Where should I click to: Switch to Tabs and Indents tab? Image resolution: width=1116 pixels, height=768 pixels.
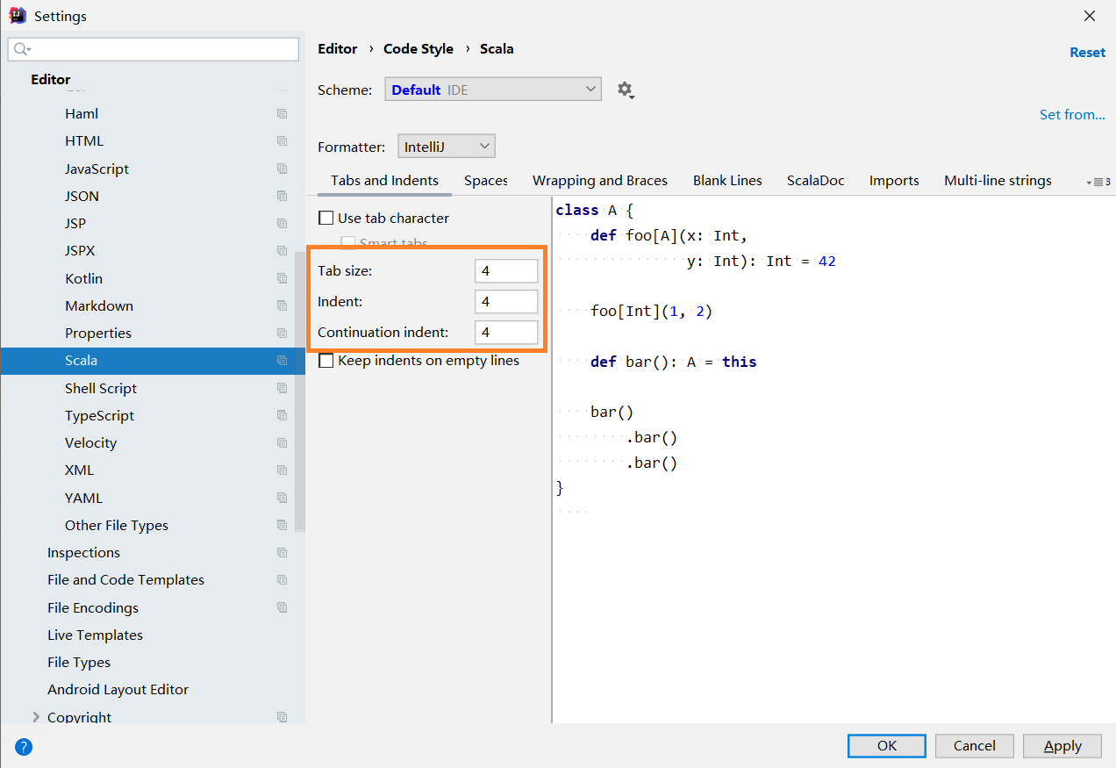click(384, 180)
